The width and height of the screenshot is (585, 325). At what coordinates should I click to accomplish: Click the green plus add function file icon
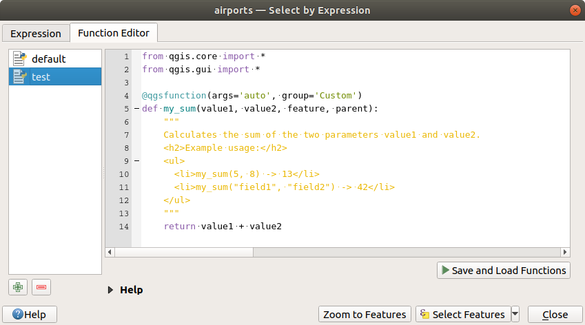click(x=19, y=287)
